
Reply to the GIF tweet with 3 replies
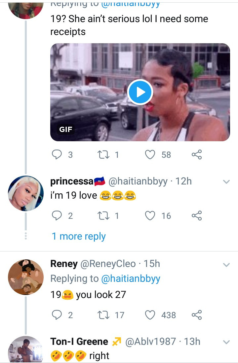pos(58,154)
